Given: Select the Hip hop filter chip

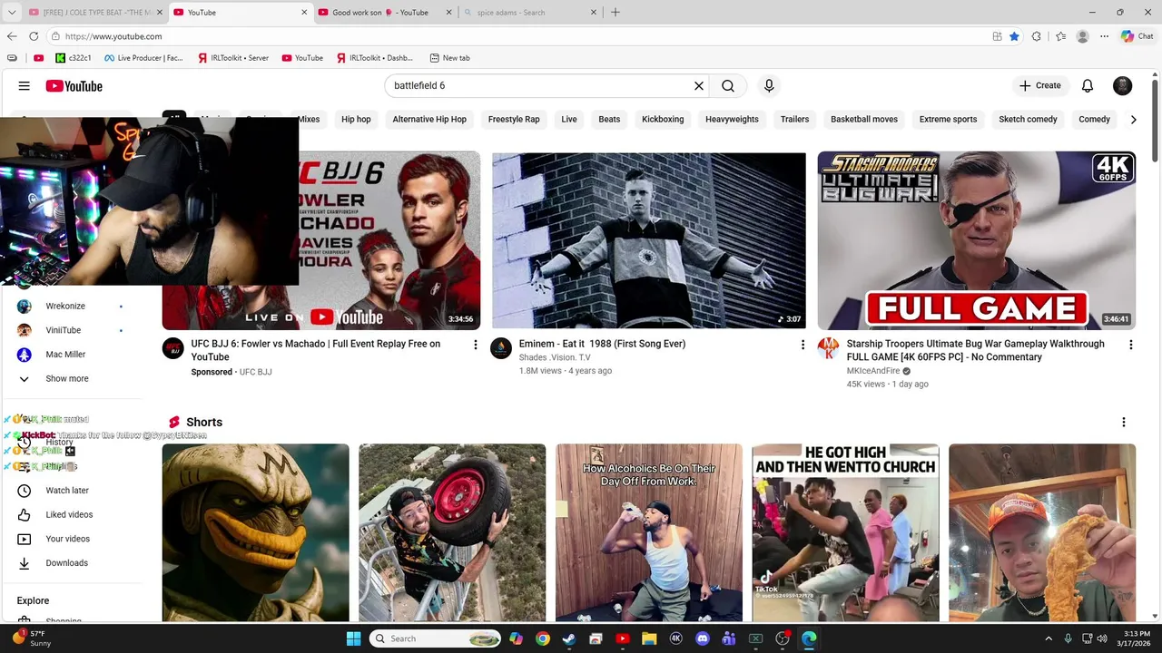Looking at the screenshot, I should tap(356, 119).
